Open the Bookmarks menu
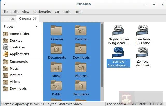The height and width of the screenshot is (106, 166). click(x=42, y=12)
